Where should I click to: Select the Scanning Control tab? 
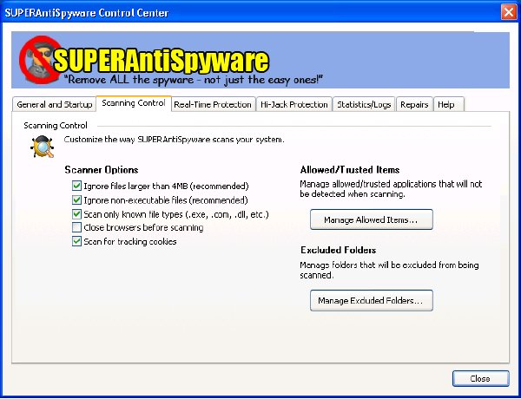[134, 103]
